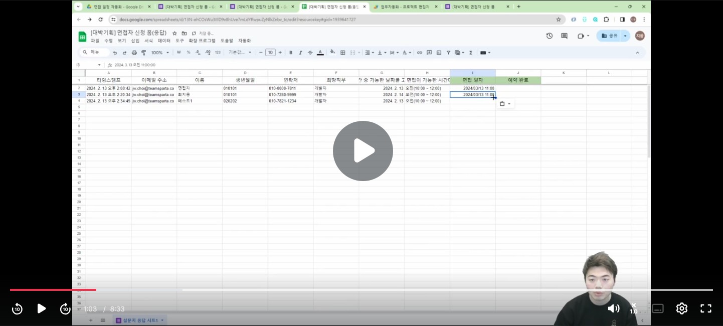Open vertical align dropdown

point(381,53)
